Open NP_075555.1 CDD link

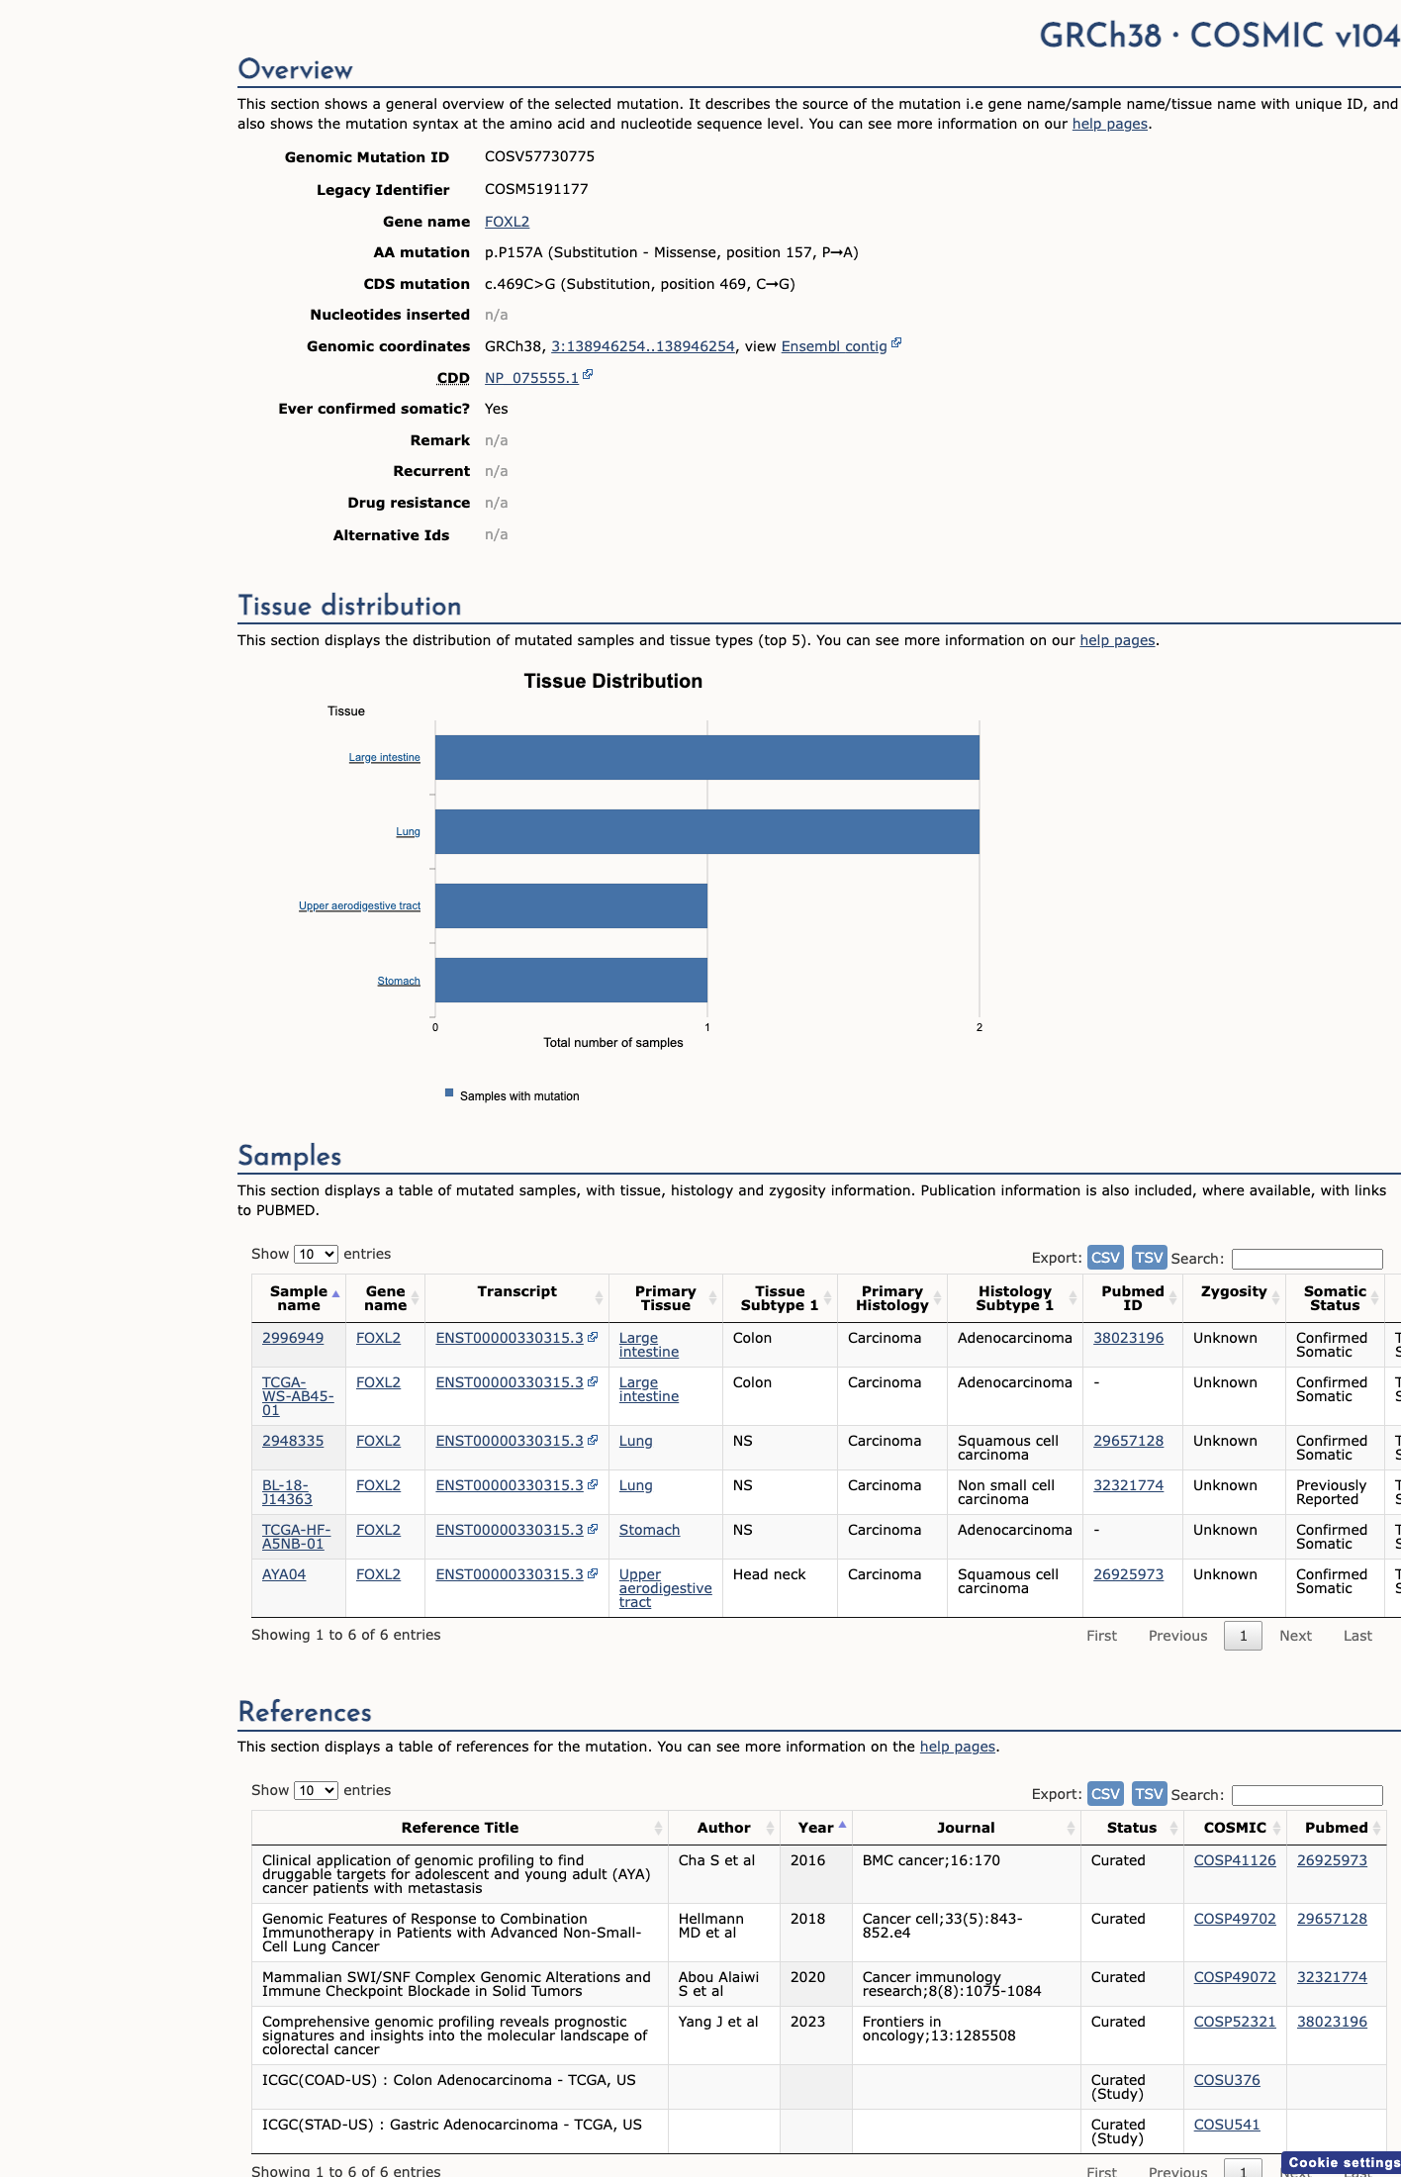[x=531, y=378]
